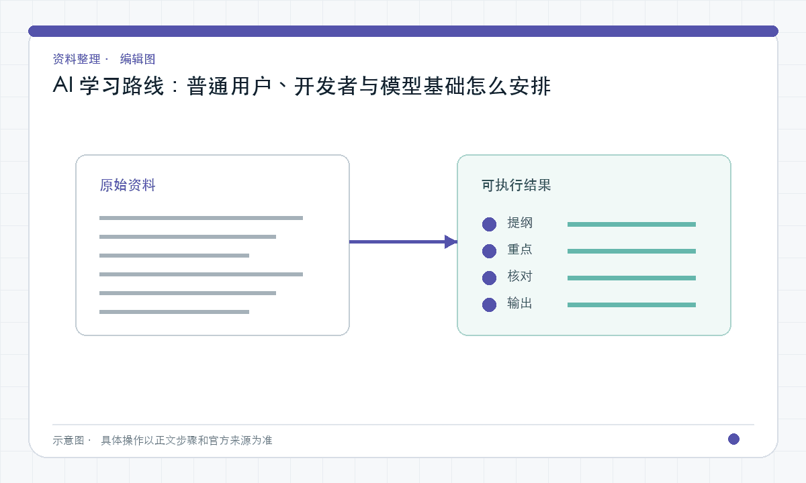Click the green bar next to 输出
806x483 pixels.
coord(631,305)
